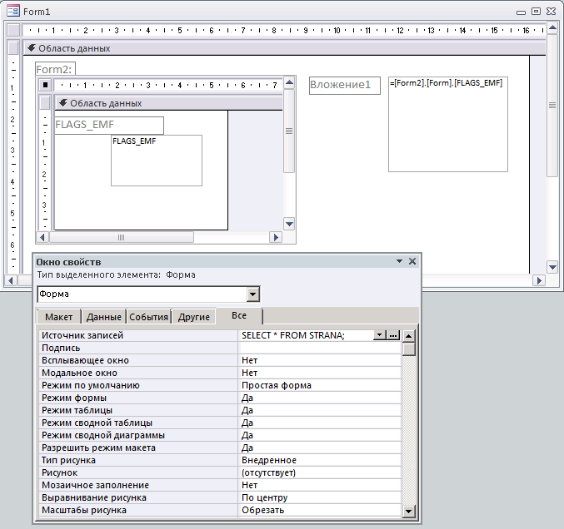The width and height of the screenshot is (564, 529).
Task: Click the subform detail section selector box
Action: (45, 103)
